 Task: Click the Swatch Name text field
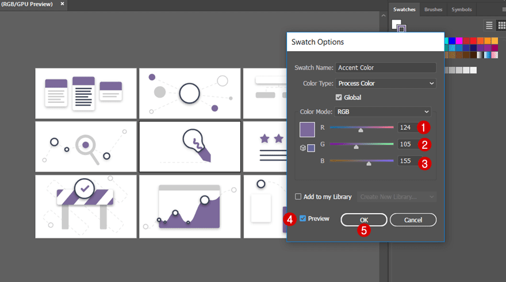pos(385,68)
